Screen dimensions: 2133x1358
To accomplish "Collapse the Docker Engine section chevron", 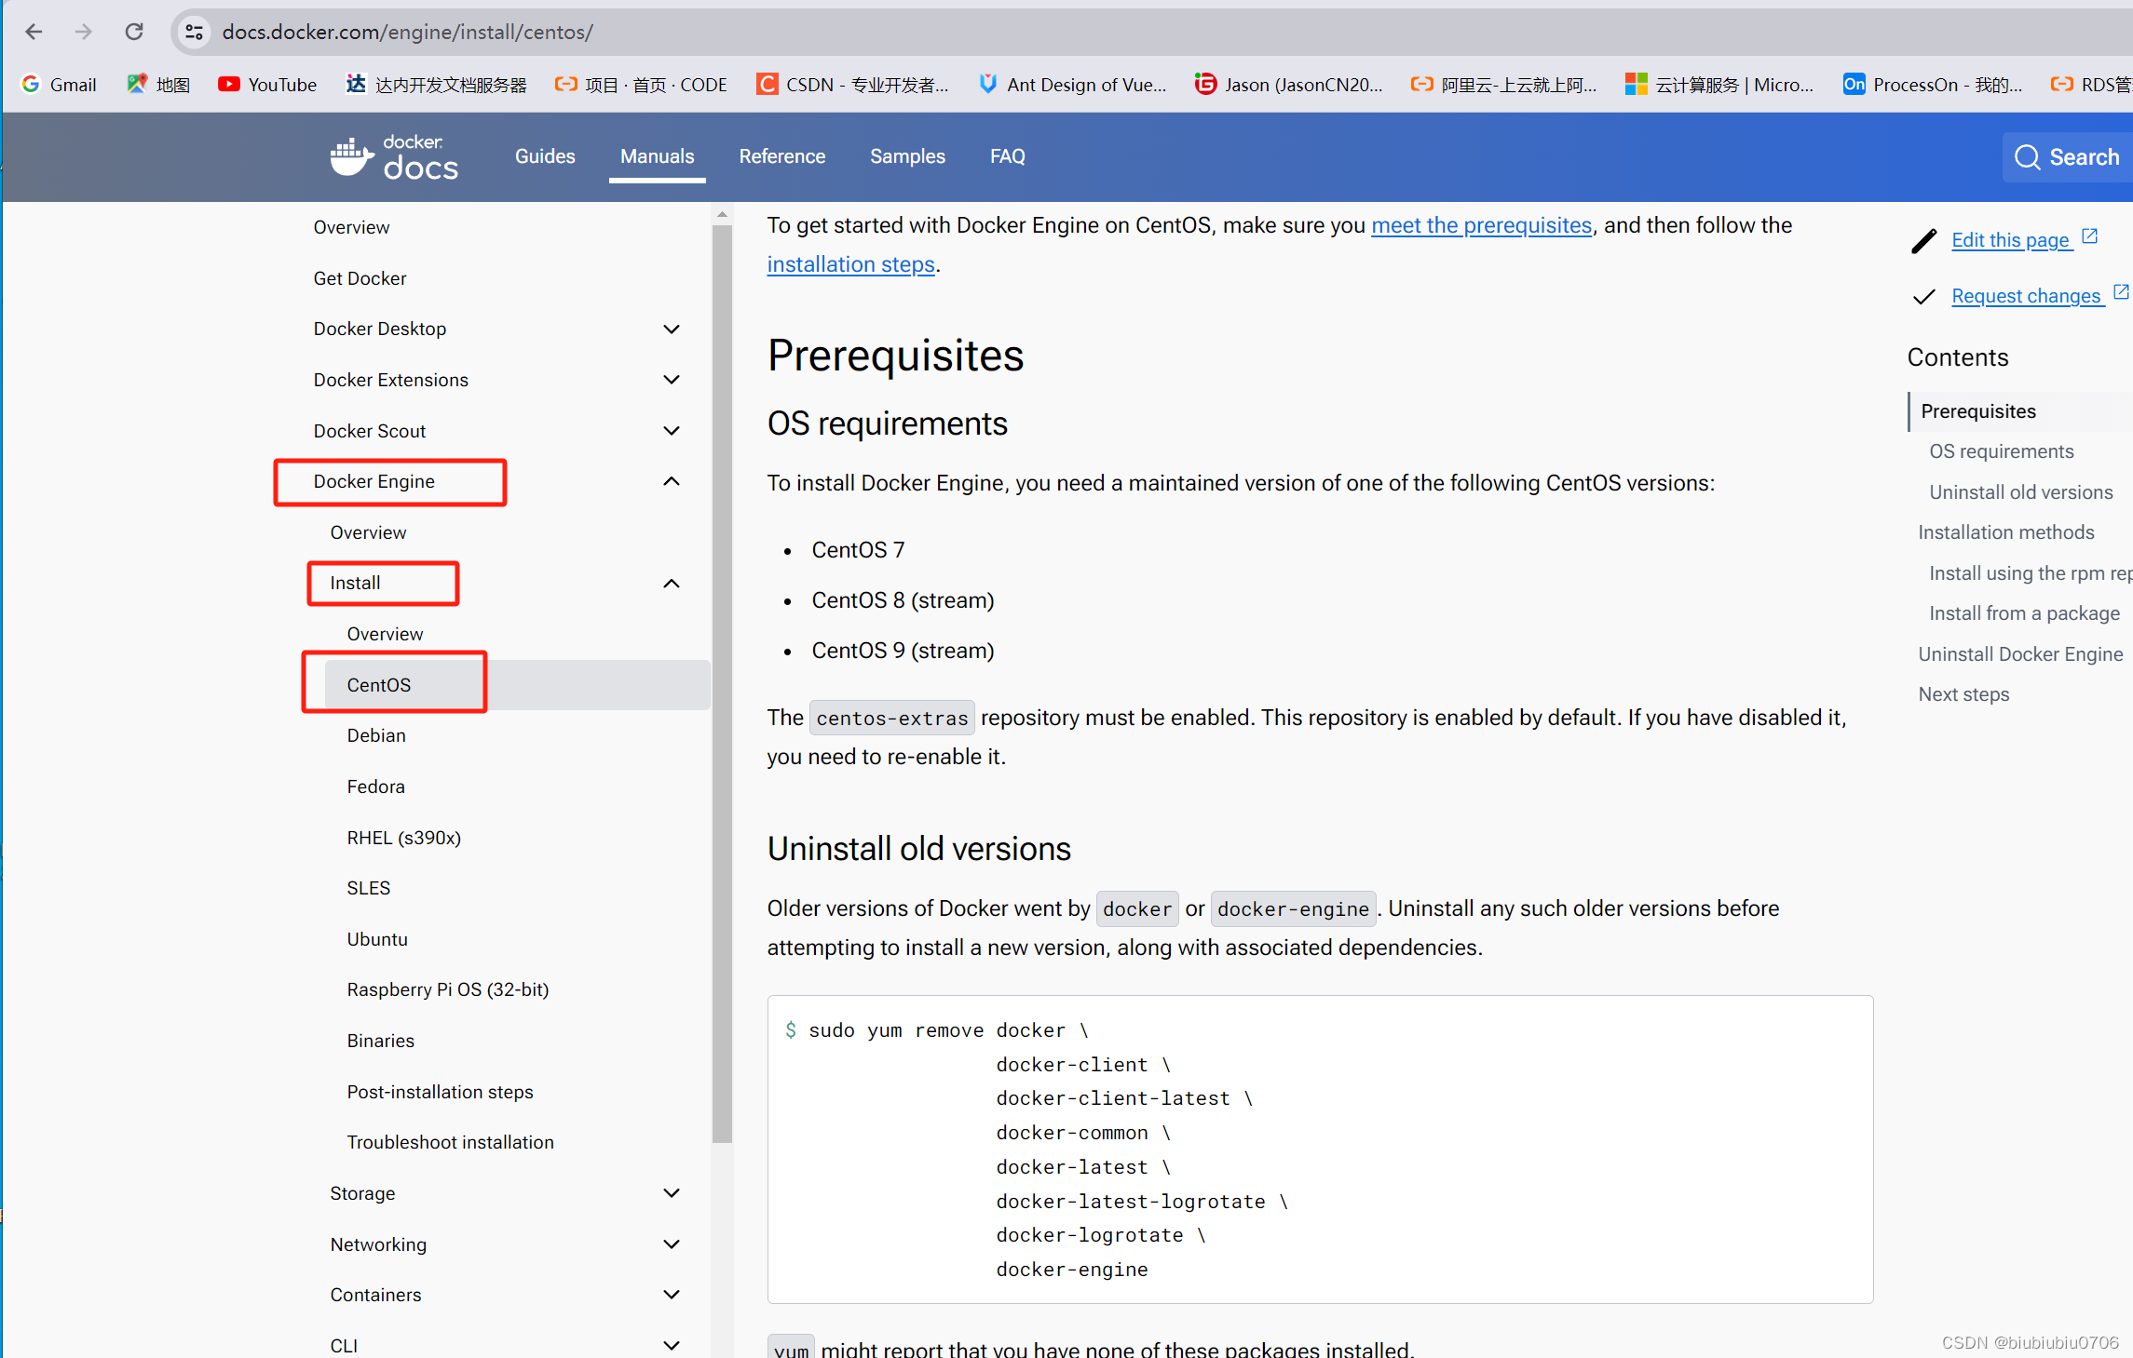I will point(672,481).
